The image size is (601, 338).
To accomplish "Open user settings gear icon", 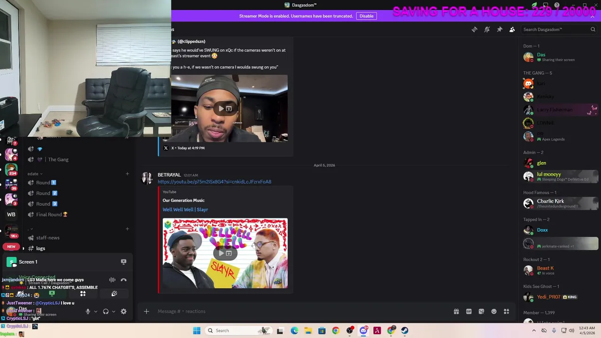I will [123, 311].
